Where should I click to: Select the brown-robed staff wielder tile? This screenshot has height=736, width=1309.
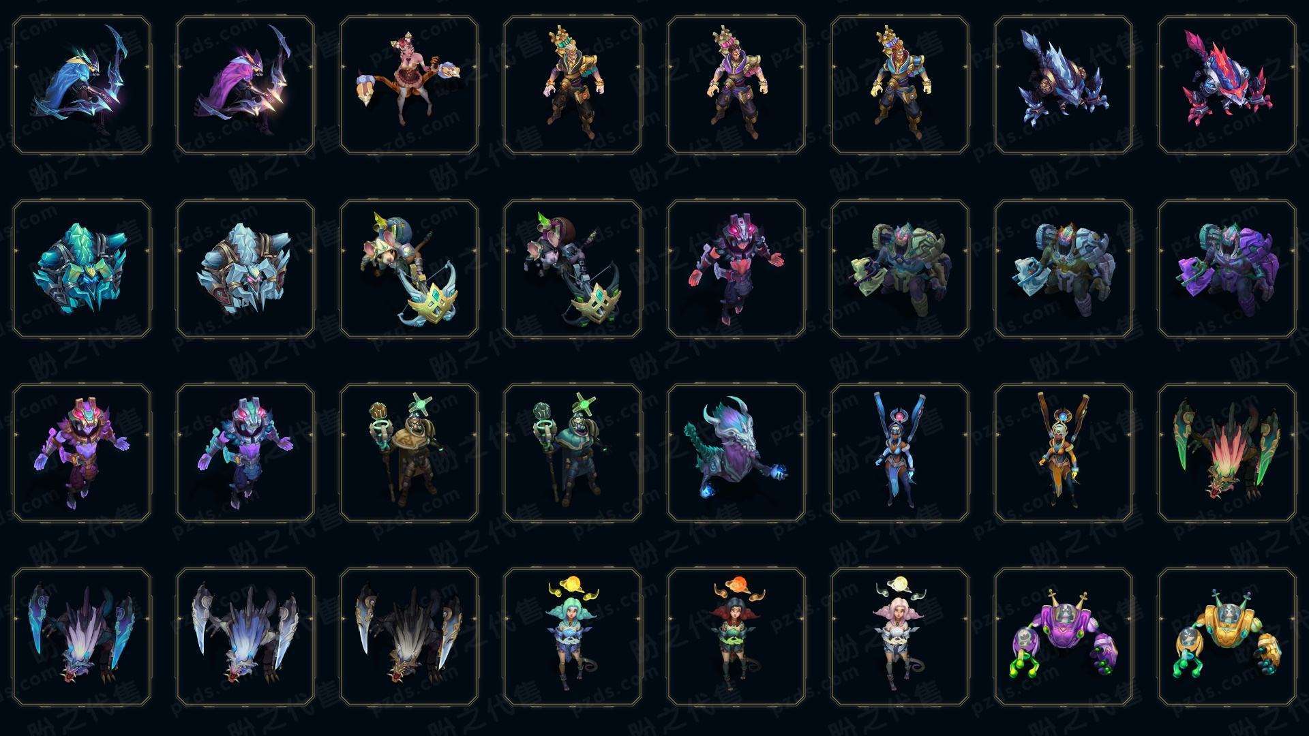tap(409, 453)
